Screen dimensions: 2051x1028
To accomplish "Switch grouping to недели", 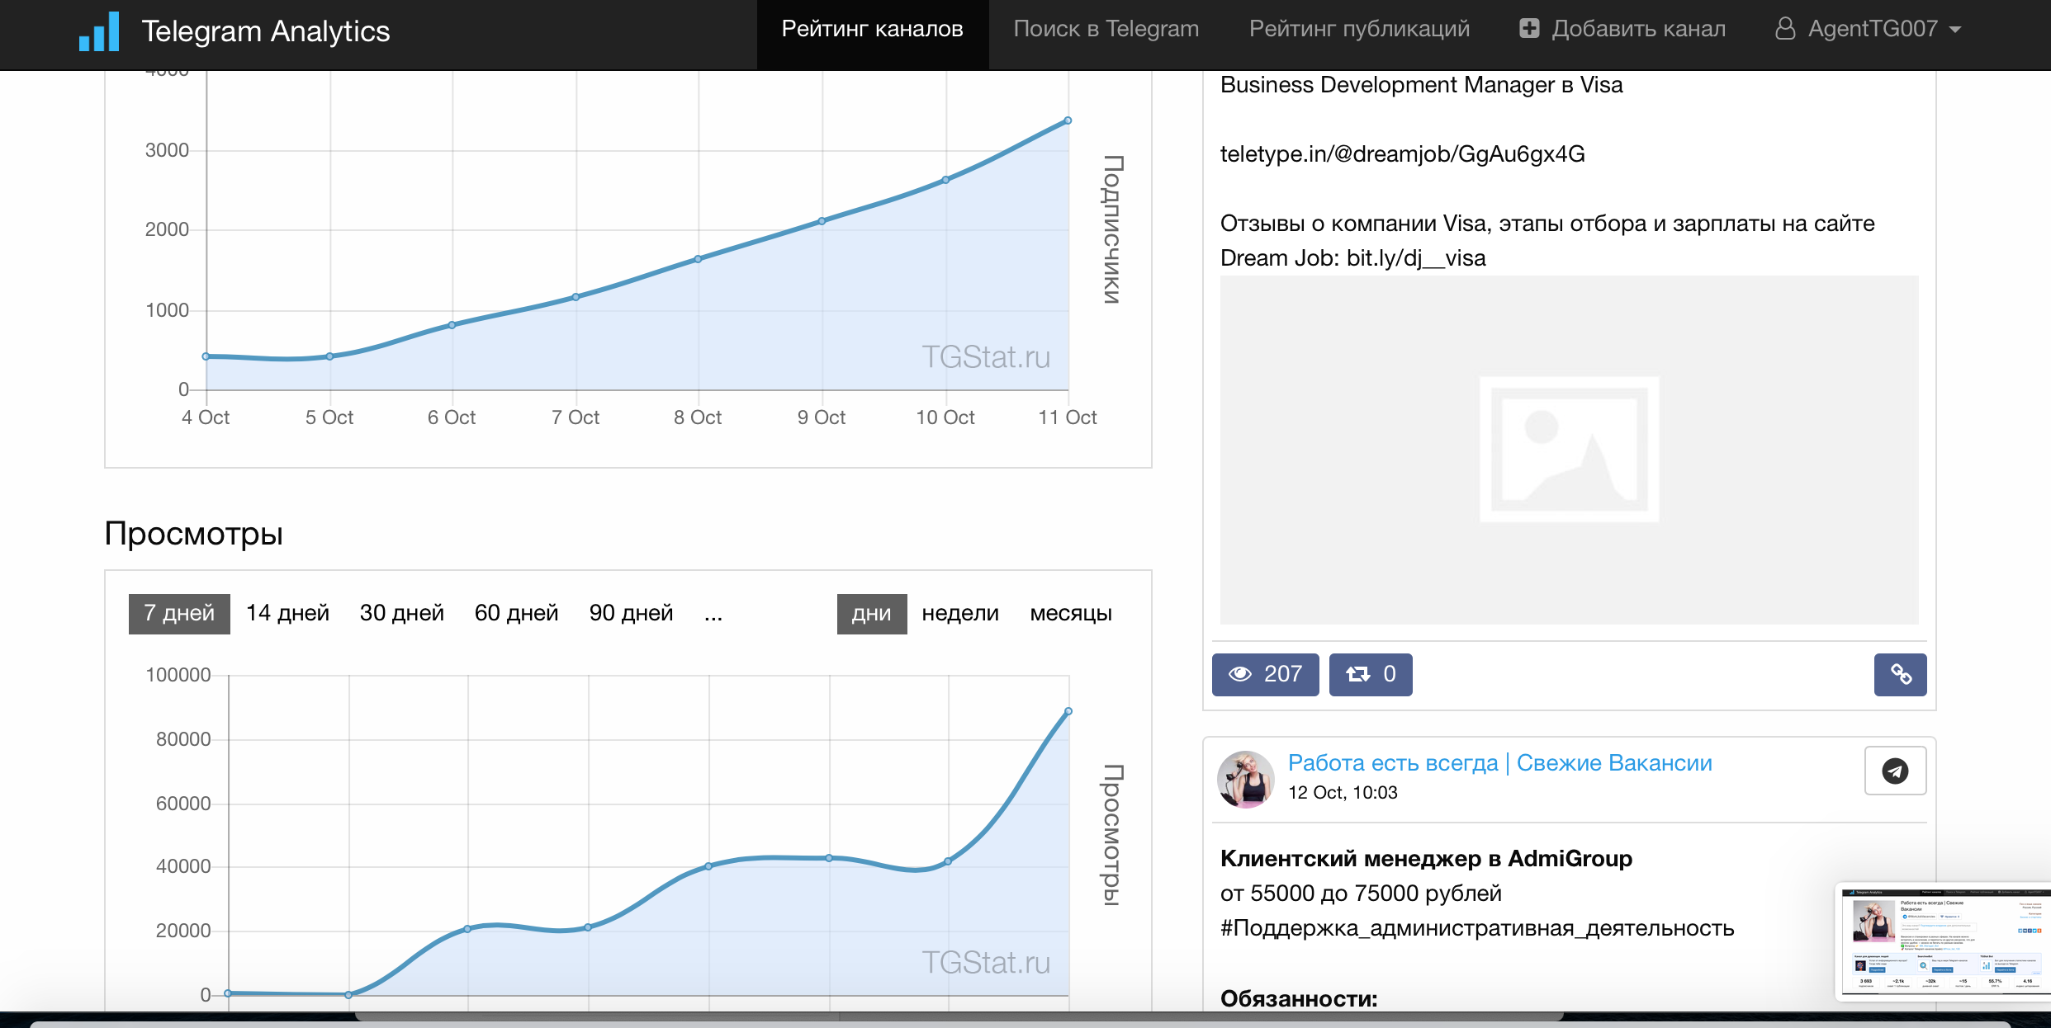I will 959,613.
